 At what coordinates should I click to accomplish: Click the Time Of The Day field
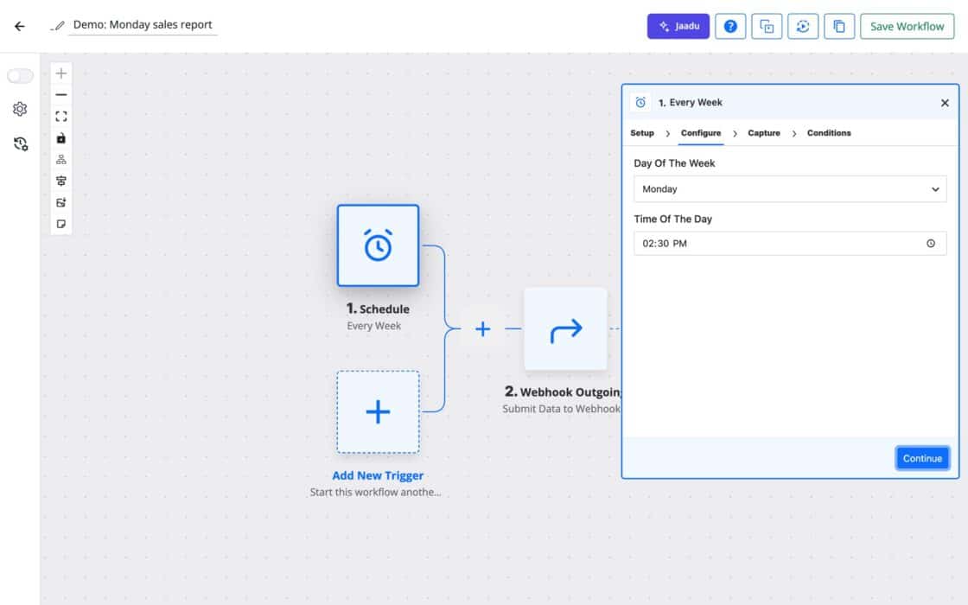(790, 243)
